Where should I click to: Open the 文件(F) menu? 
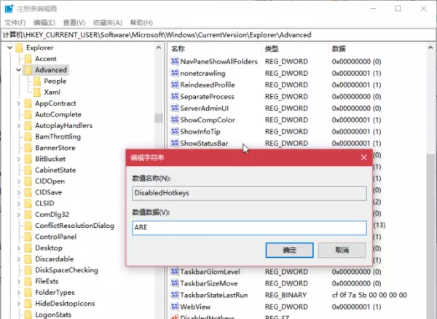tap(15, 23)
